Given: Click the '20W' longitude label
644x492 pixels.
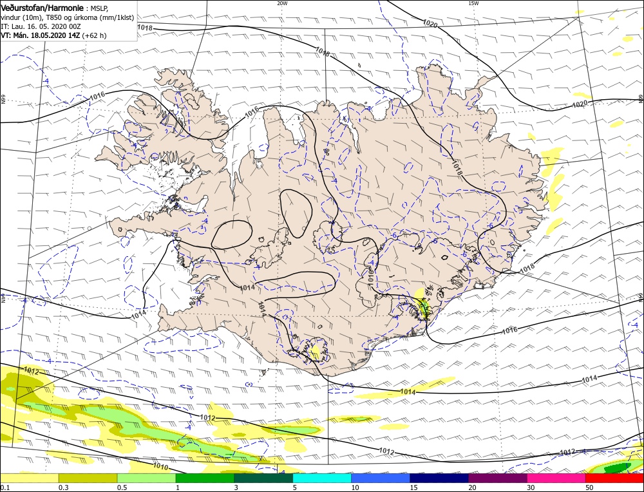Looking at the screenshot, I should tap(282, 3).
